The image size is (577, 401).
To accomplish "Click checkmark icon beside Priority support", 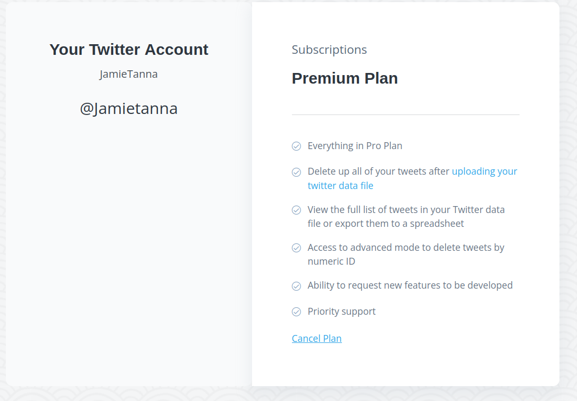I will coord(296,312).
